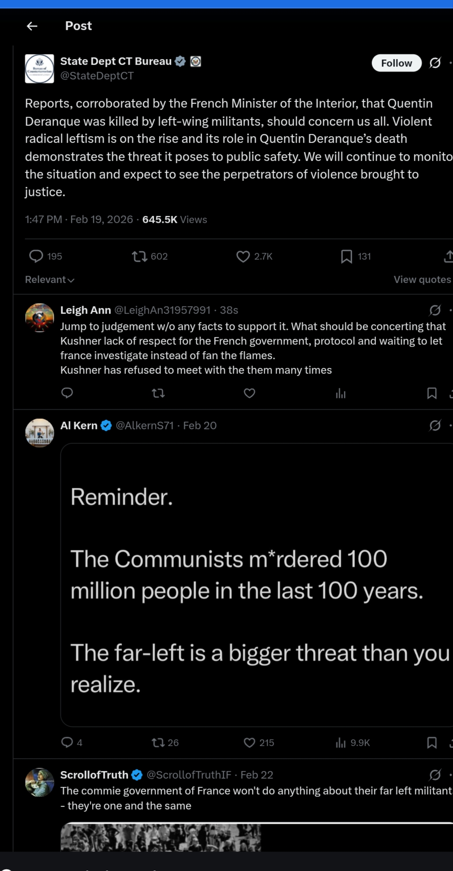453x871 pixels.
Task: Open the @StateDeptCT handle link
Action: click(x=97, y=76)
